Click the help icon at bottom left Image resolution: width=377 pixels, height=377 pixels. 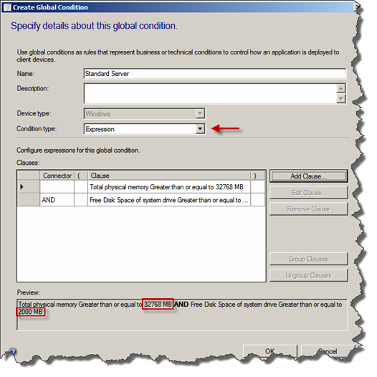(13, 352)
